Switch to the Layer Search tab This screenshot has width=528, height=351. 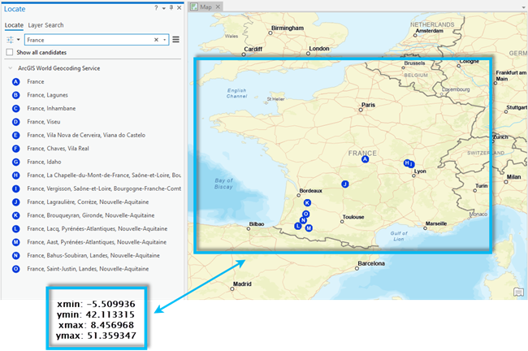(x=45, y=25)
